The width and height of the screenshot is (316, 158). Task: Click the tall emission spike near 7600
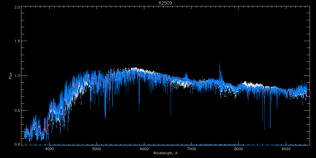220,72
